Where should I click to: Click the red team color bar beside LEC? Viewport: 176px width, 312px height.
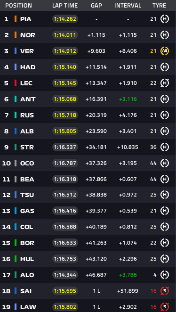pos(16,83)
